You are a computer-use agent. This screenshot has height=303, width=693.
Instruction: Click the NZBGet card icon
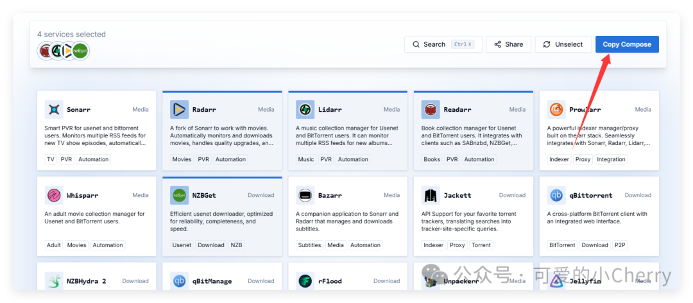(180, 195)
